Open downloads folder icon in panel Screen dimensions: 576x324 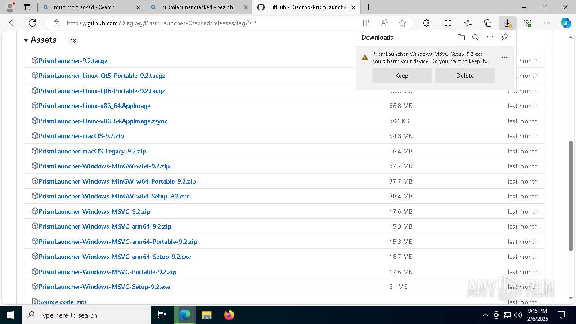click(x=461, y=37)
